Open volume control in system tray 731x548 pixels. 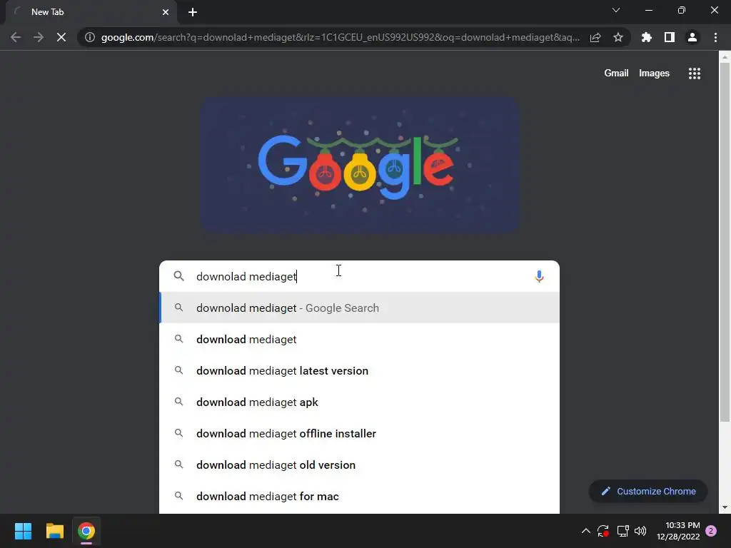click(x=640, y=531)
